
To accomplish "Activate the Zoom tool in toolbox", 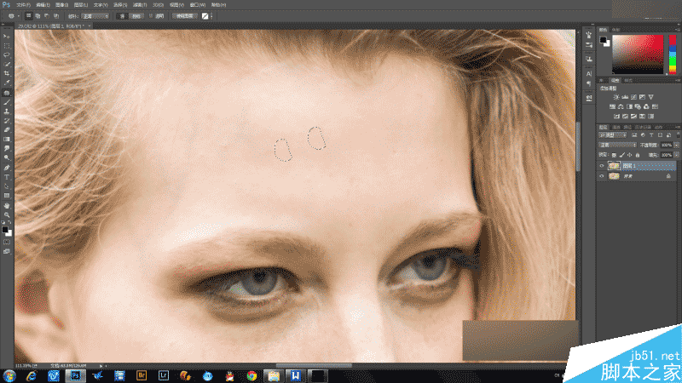I will tap(7, 214).
